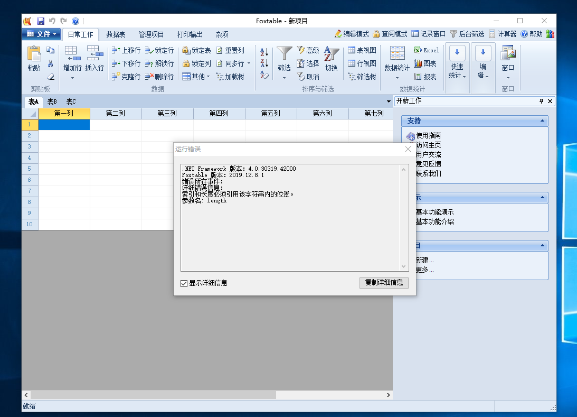Viewport: 577px width, 417px height.
Task: Open the 文件 file menu dropdown
Action: point(41,34)
